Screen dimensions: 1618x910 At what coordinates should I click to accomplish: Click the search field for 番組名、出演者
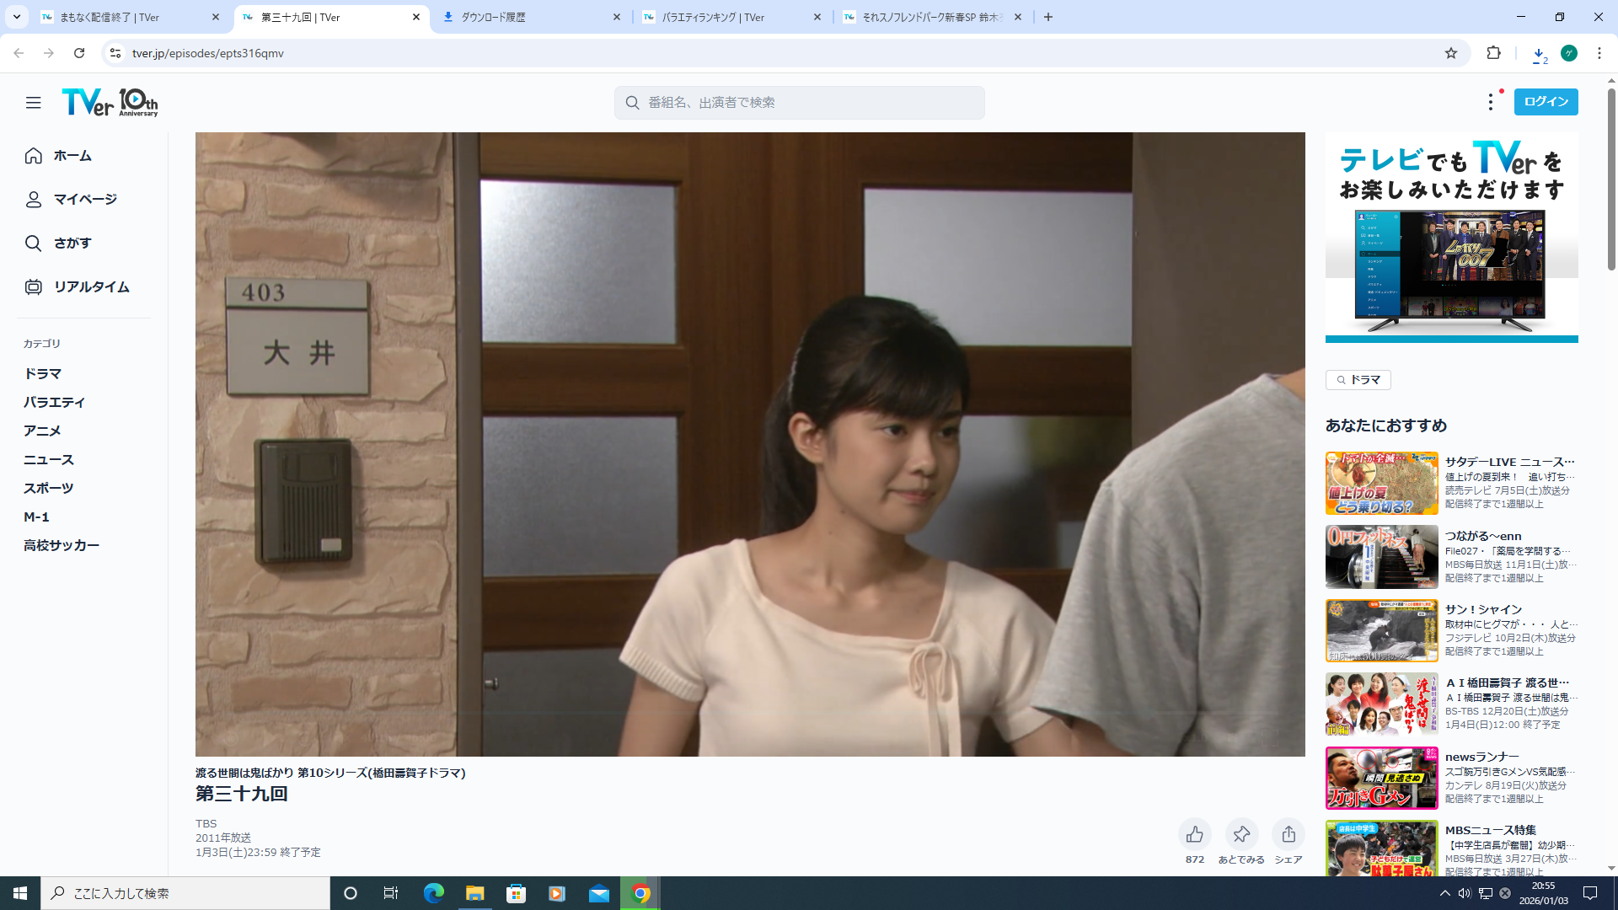coord(799,103)
